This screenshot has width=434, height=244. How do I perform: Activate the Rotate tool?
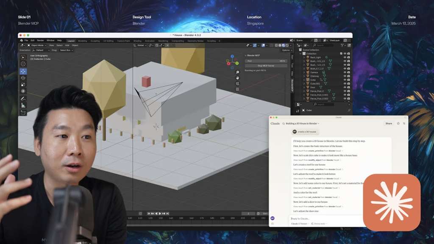coord(23,78)
